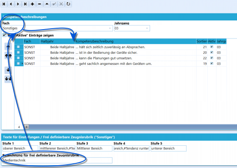Screen dimensions: 237x168
Task: Post changes with checkmark icon
Action: 54,4
